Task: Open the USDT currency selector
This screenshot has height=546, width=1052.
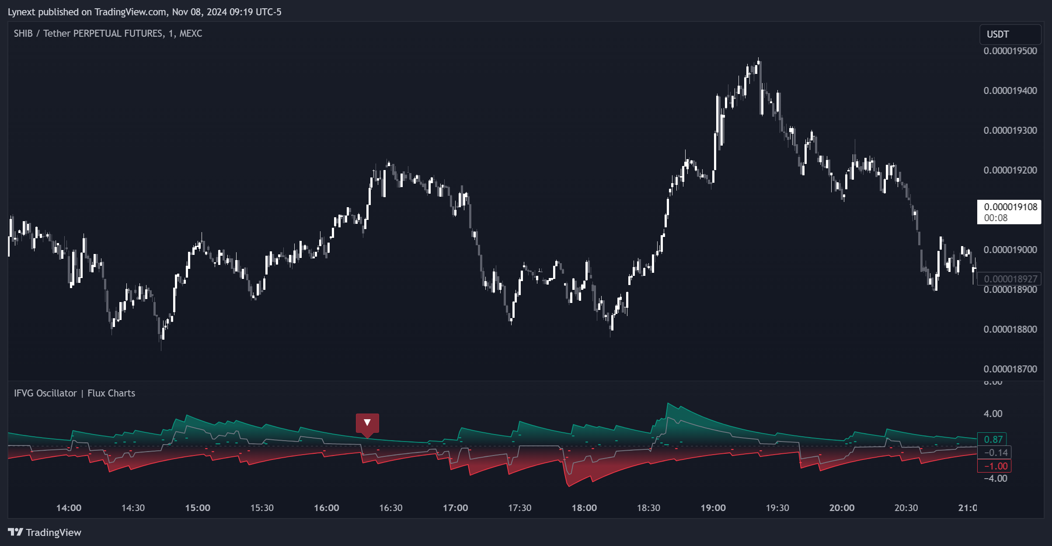Action: pyautogui.click(x=1010, y=35)
